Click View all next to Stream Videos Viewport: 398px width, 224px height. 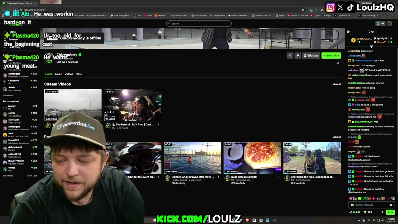coord(336,84)
